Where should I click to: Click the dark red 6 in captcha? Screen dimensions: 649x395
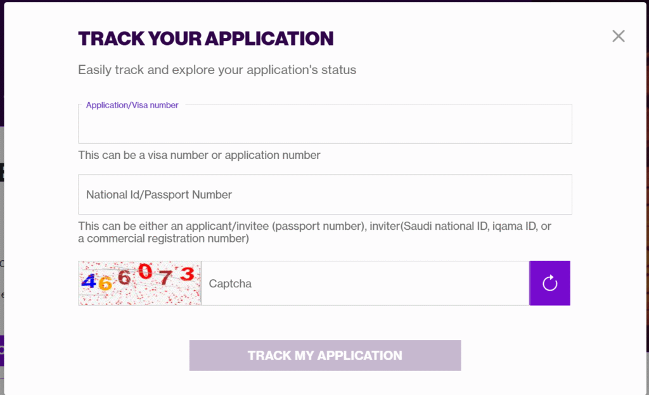click(x=124, y=277)
